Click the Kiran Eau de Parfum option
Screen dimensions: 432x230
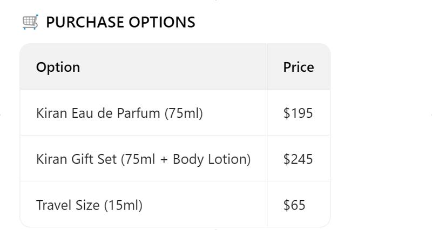tap(119, 113)
